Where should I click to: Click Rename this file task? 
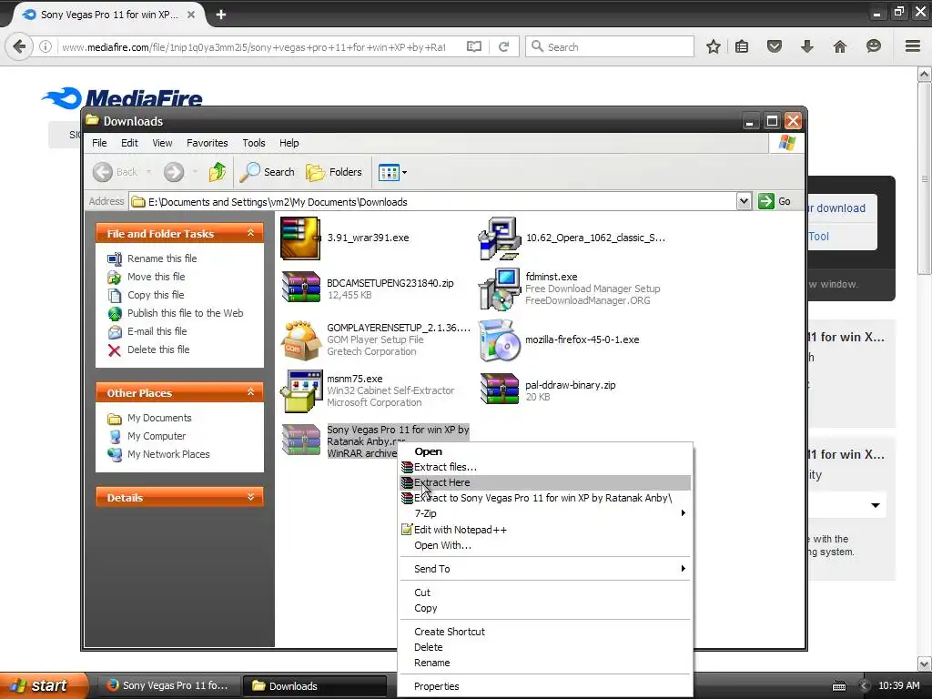point(152,258)
